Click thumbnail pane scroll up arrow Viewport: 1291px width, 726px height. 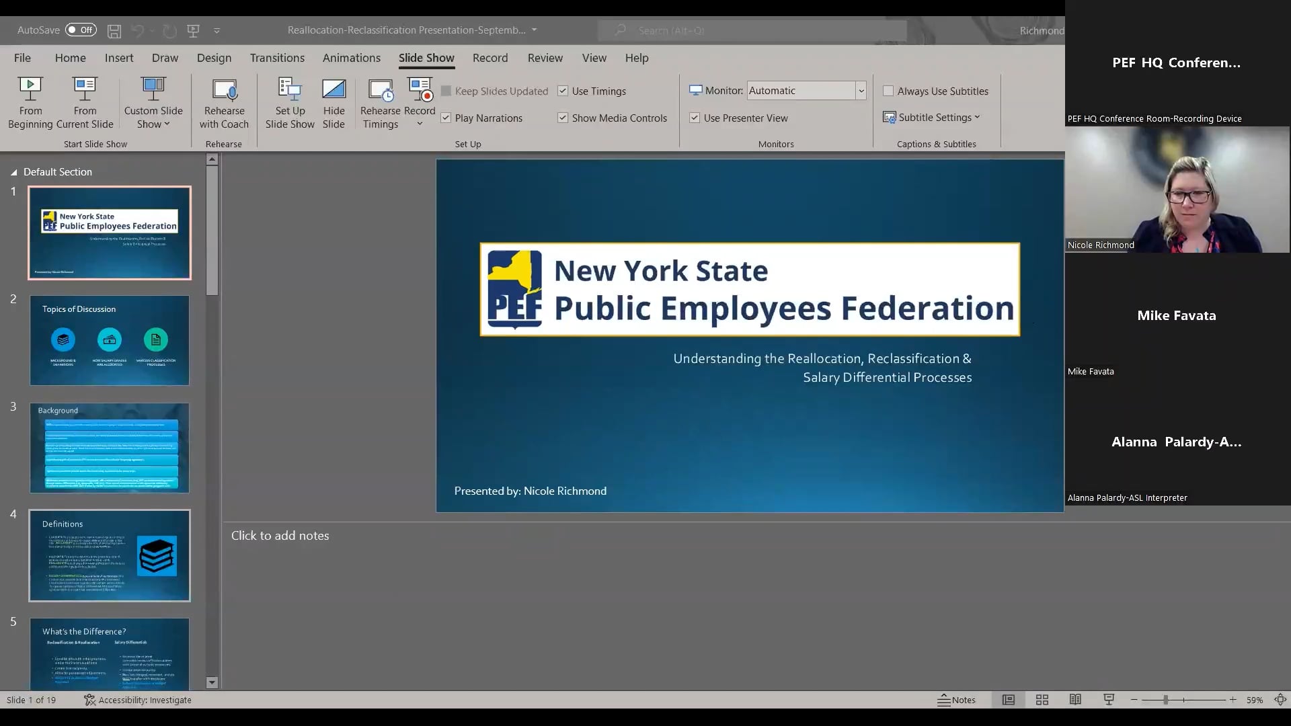pyautogui.click(x=212, y=159)
